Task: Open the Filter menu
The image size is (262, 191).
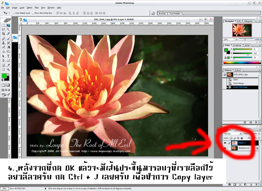Action: click(37, 8)
